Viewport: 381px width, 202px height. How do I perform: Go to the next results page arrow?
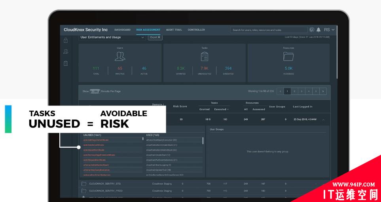click(x=323, y=91)
